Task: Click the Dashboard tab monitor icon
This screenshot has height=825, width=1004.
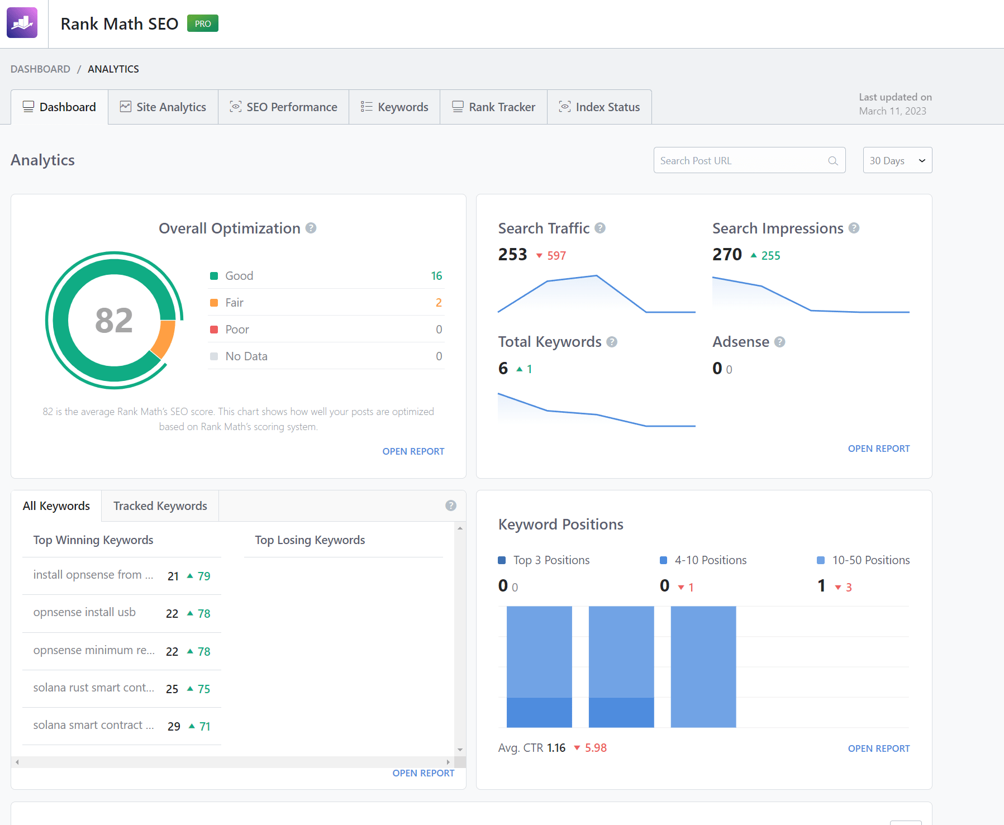Action: point(28,107)
